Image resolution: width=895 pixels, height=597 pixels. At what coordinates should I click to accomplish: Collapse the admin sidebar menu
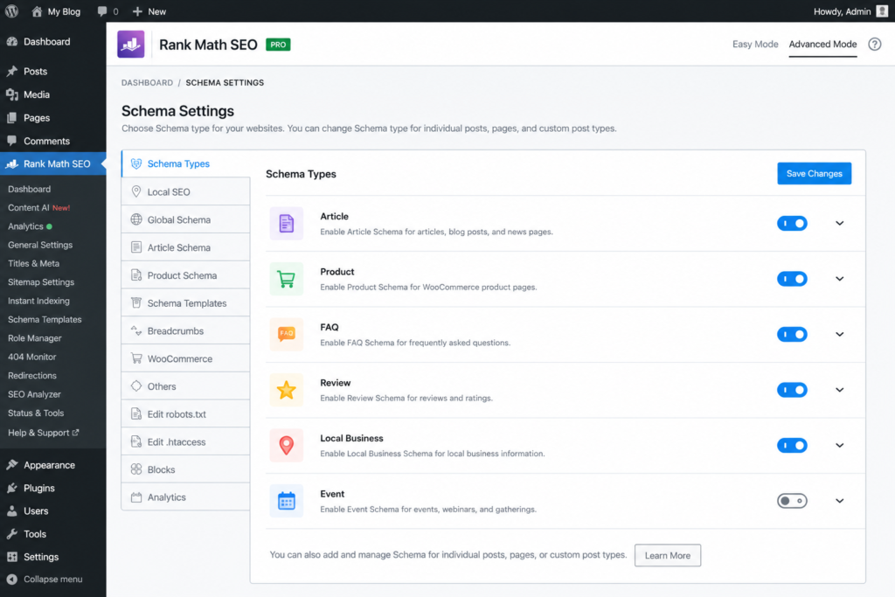[45, 579]
